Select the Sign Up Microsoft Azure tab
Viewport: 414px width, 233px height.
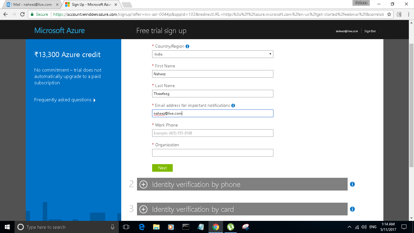pyautogui.click(x=91, y=5)
